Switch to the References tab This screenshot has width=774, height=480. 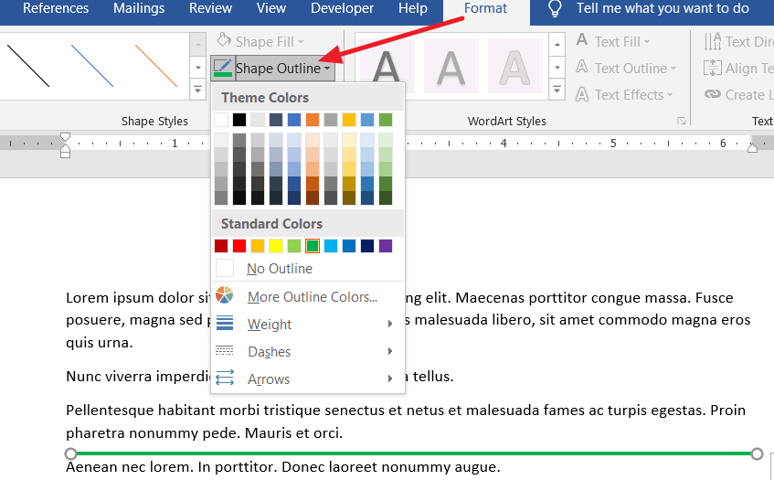pos(55,8)
